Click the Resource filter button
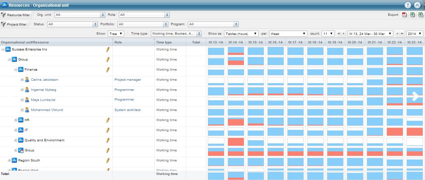The width and height of the screenshot is (425, 180). click(16, 15)
